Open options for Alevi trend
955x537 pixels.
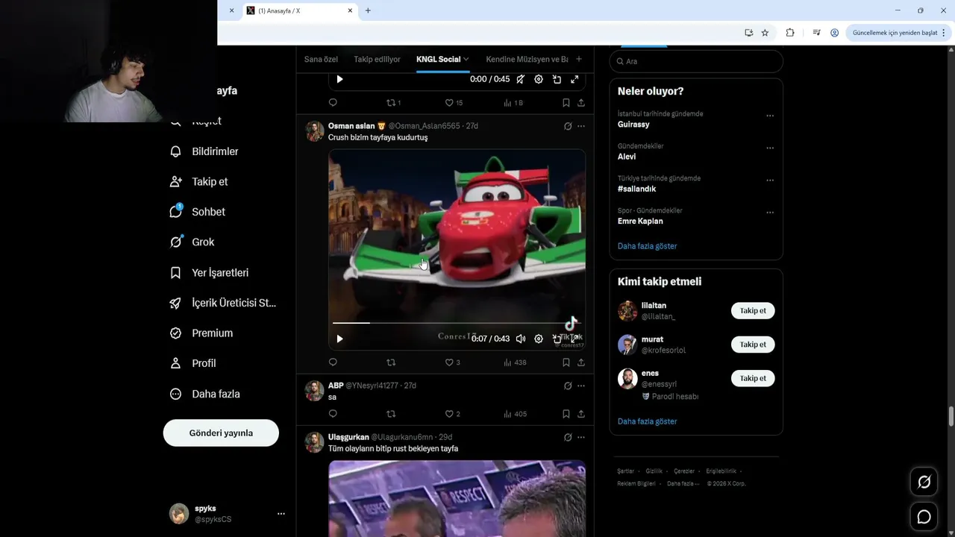pos(770,148)
